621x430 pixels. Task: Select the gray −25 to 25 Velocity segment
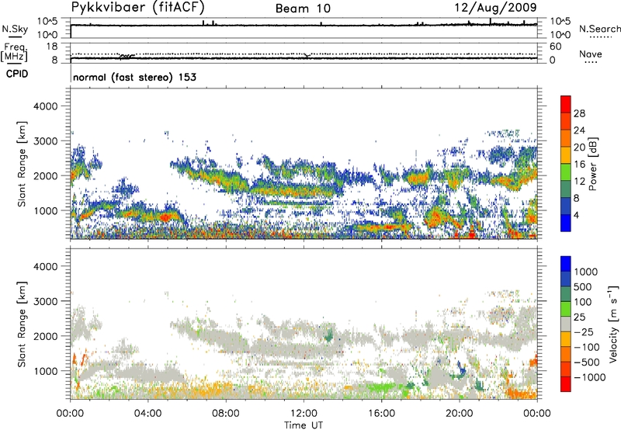[566, 324]
